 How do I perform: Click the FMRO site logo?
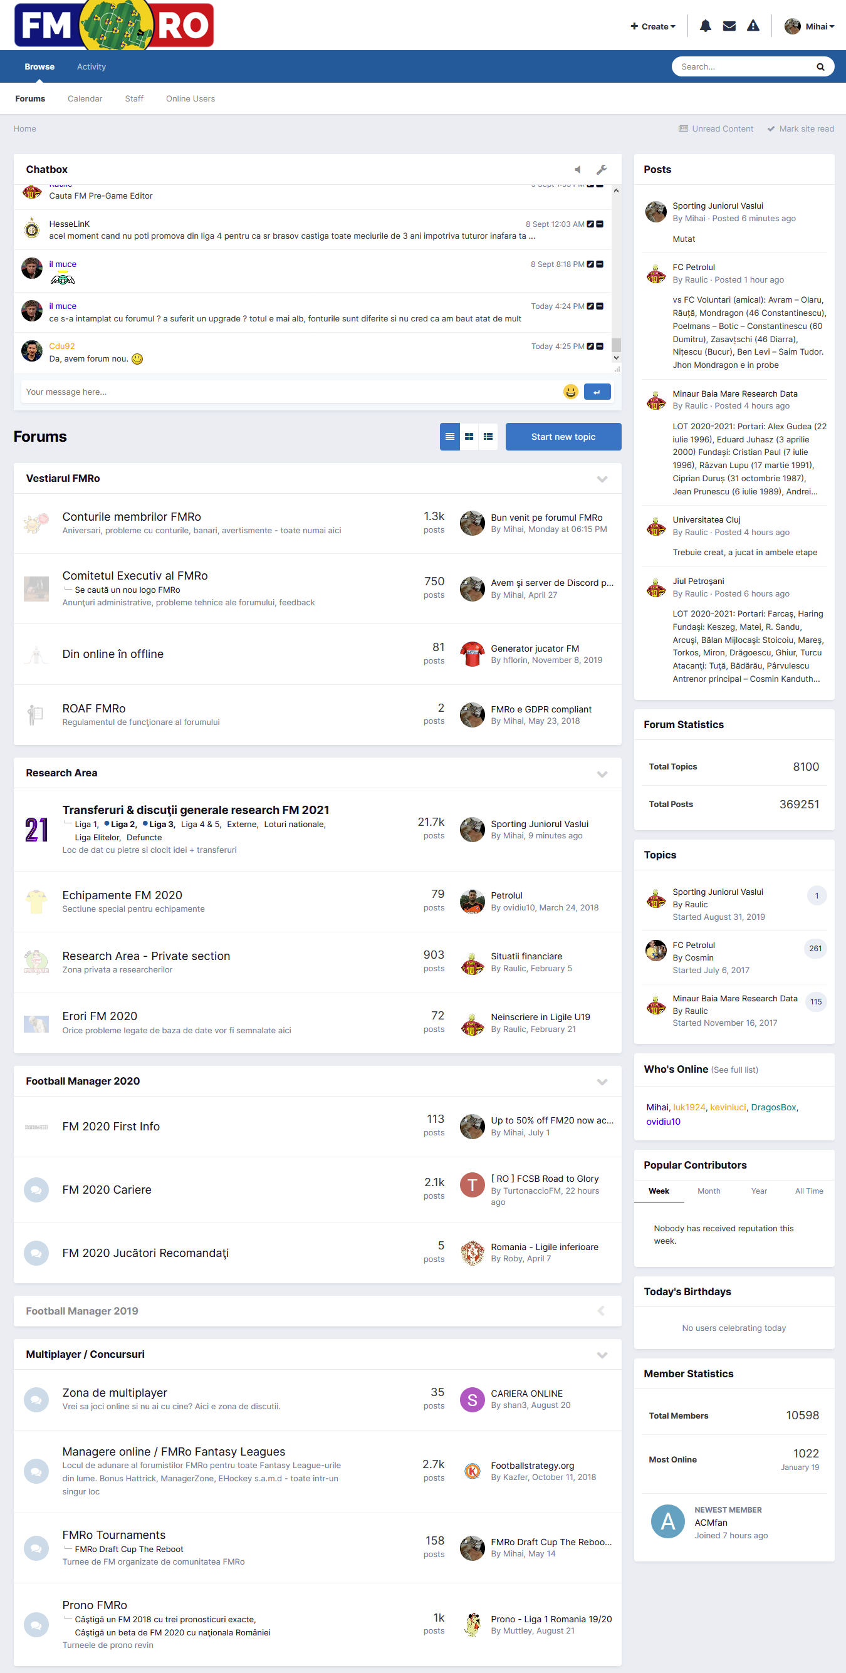(x=114, y=24)
